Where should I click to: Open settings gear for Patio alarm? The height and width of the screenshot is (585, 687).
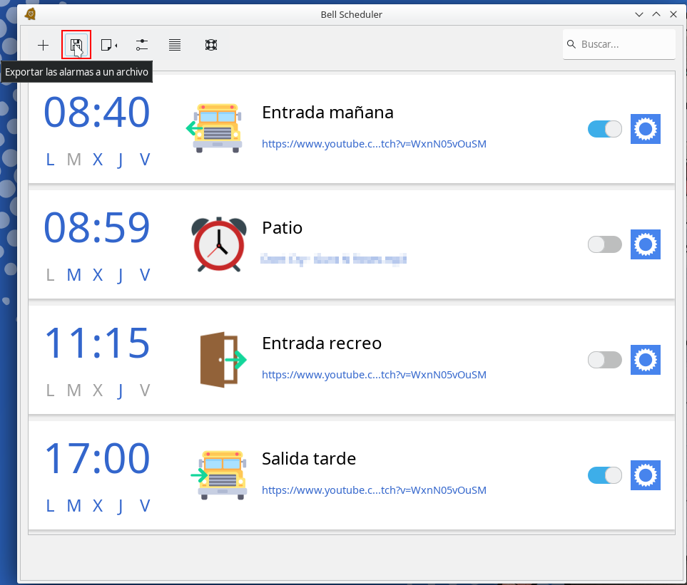pos(645,244)
